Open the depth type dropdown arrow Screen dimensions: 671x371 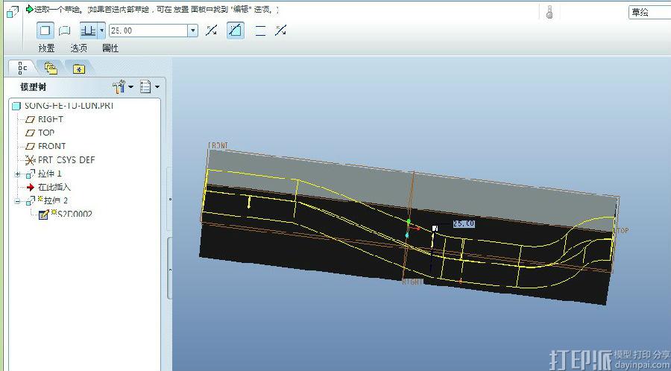pos(101,31)
